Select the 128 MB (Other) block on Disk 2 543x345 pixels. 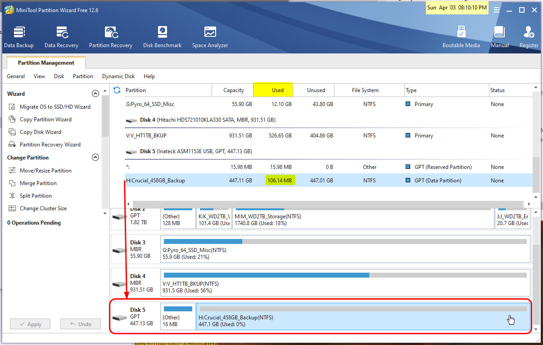[178, 218]
